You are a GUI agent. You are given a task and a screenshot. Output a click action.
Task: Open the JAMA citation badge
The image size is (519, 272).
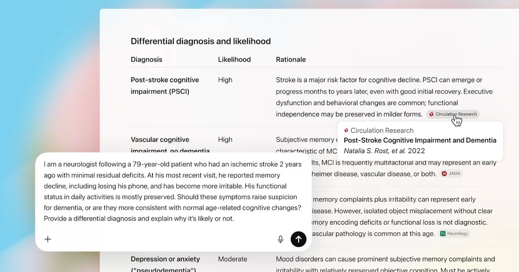(451, 174)
